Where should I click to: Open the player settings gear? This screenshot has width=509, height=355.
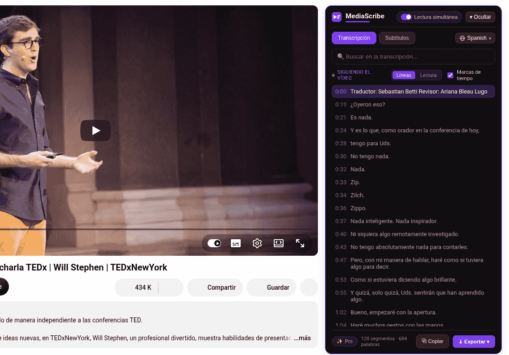point(257,243)
